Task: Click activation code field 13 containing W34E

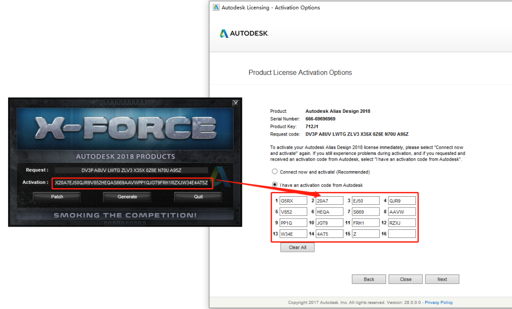Action: point(293,234)
